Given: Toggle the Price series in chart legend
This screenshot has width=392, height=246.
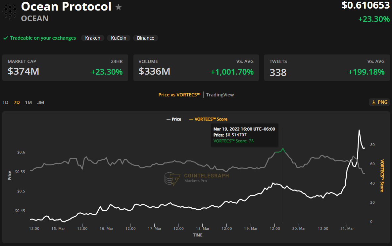Looking at the screenshot, I should click(173, 119).
